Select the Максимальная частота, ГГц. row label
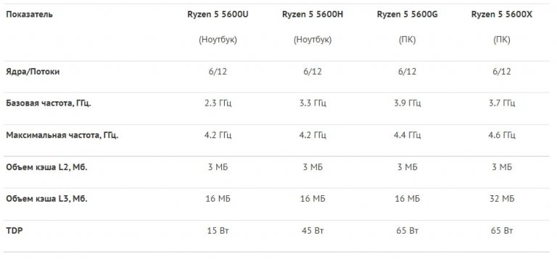 pos(62,135)
